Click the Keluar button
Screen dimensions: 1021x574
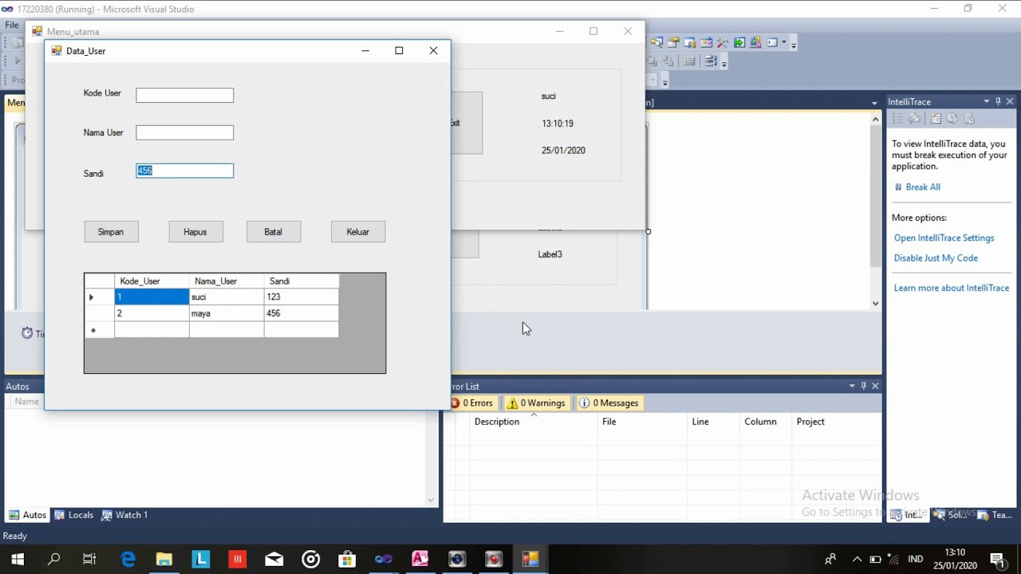tap(358, 232)
